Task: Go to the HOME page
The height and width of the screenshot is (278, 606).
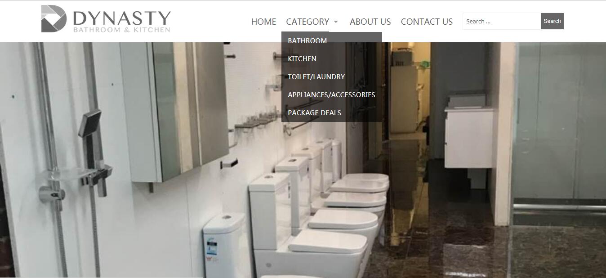Action: (263, 22)
